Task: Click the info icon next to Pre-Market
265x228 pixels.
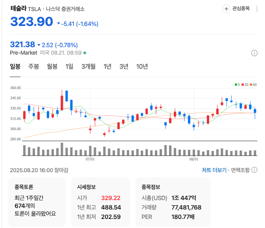Action: coord(254,53)
